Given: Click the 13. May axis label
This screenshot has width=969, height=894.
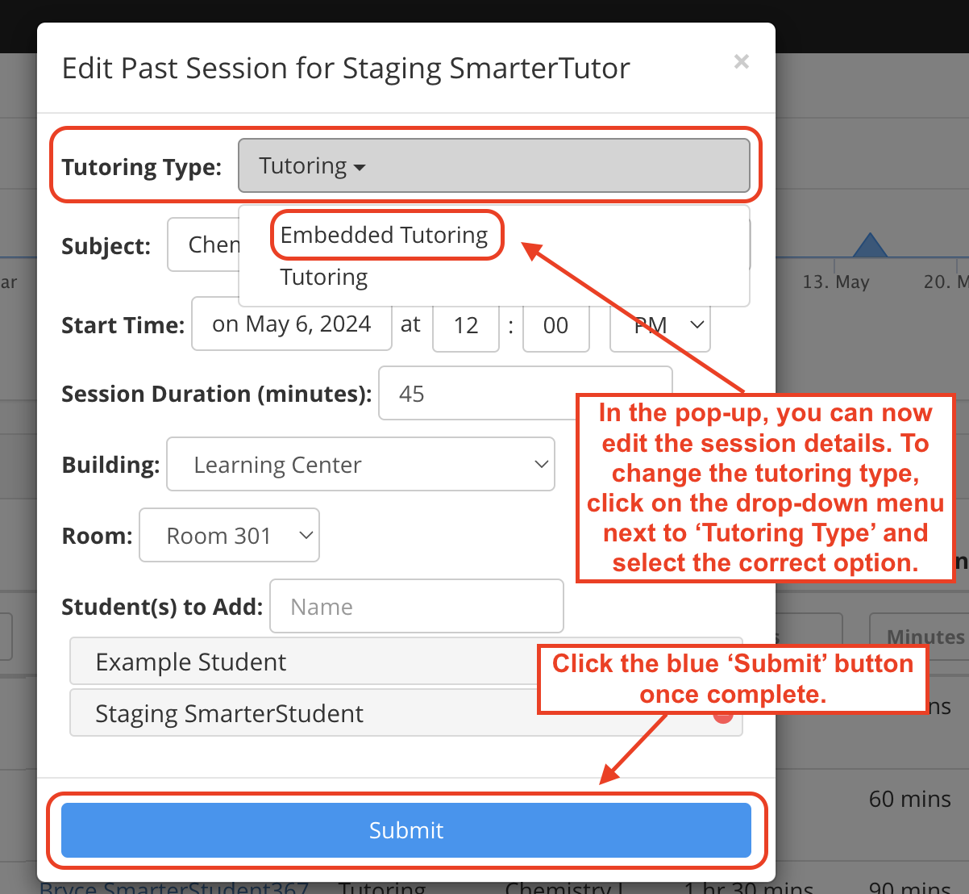Looking at the screenshot, I should 836,282.
